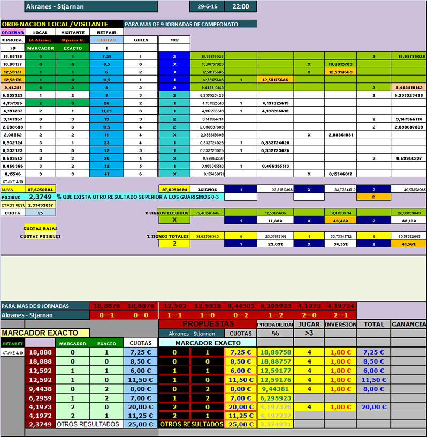Select orange cell 18,8875703

click(340, 64)
